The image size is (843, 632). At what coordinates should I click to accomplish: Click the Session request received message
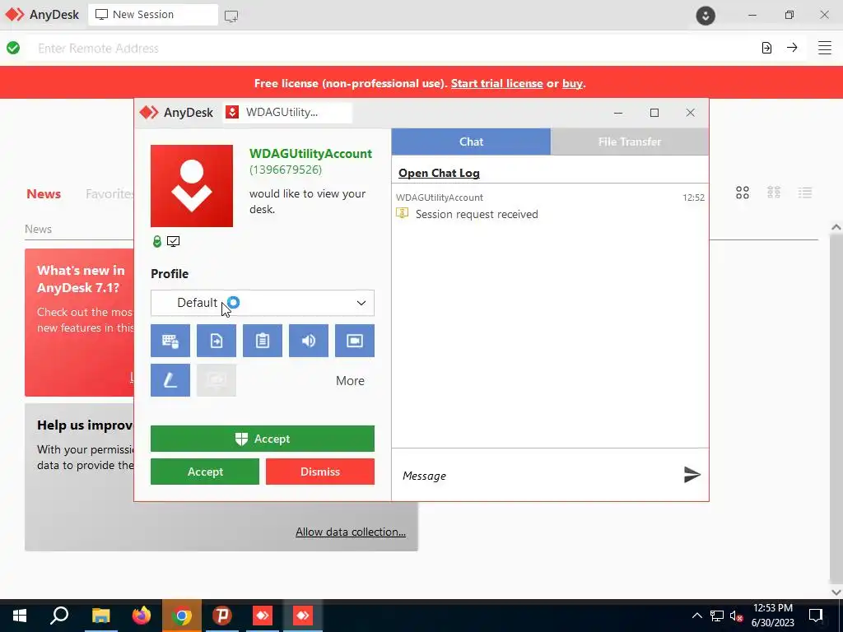(477, 215)
